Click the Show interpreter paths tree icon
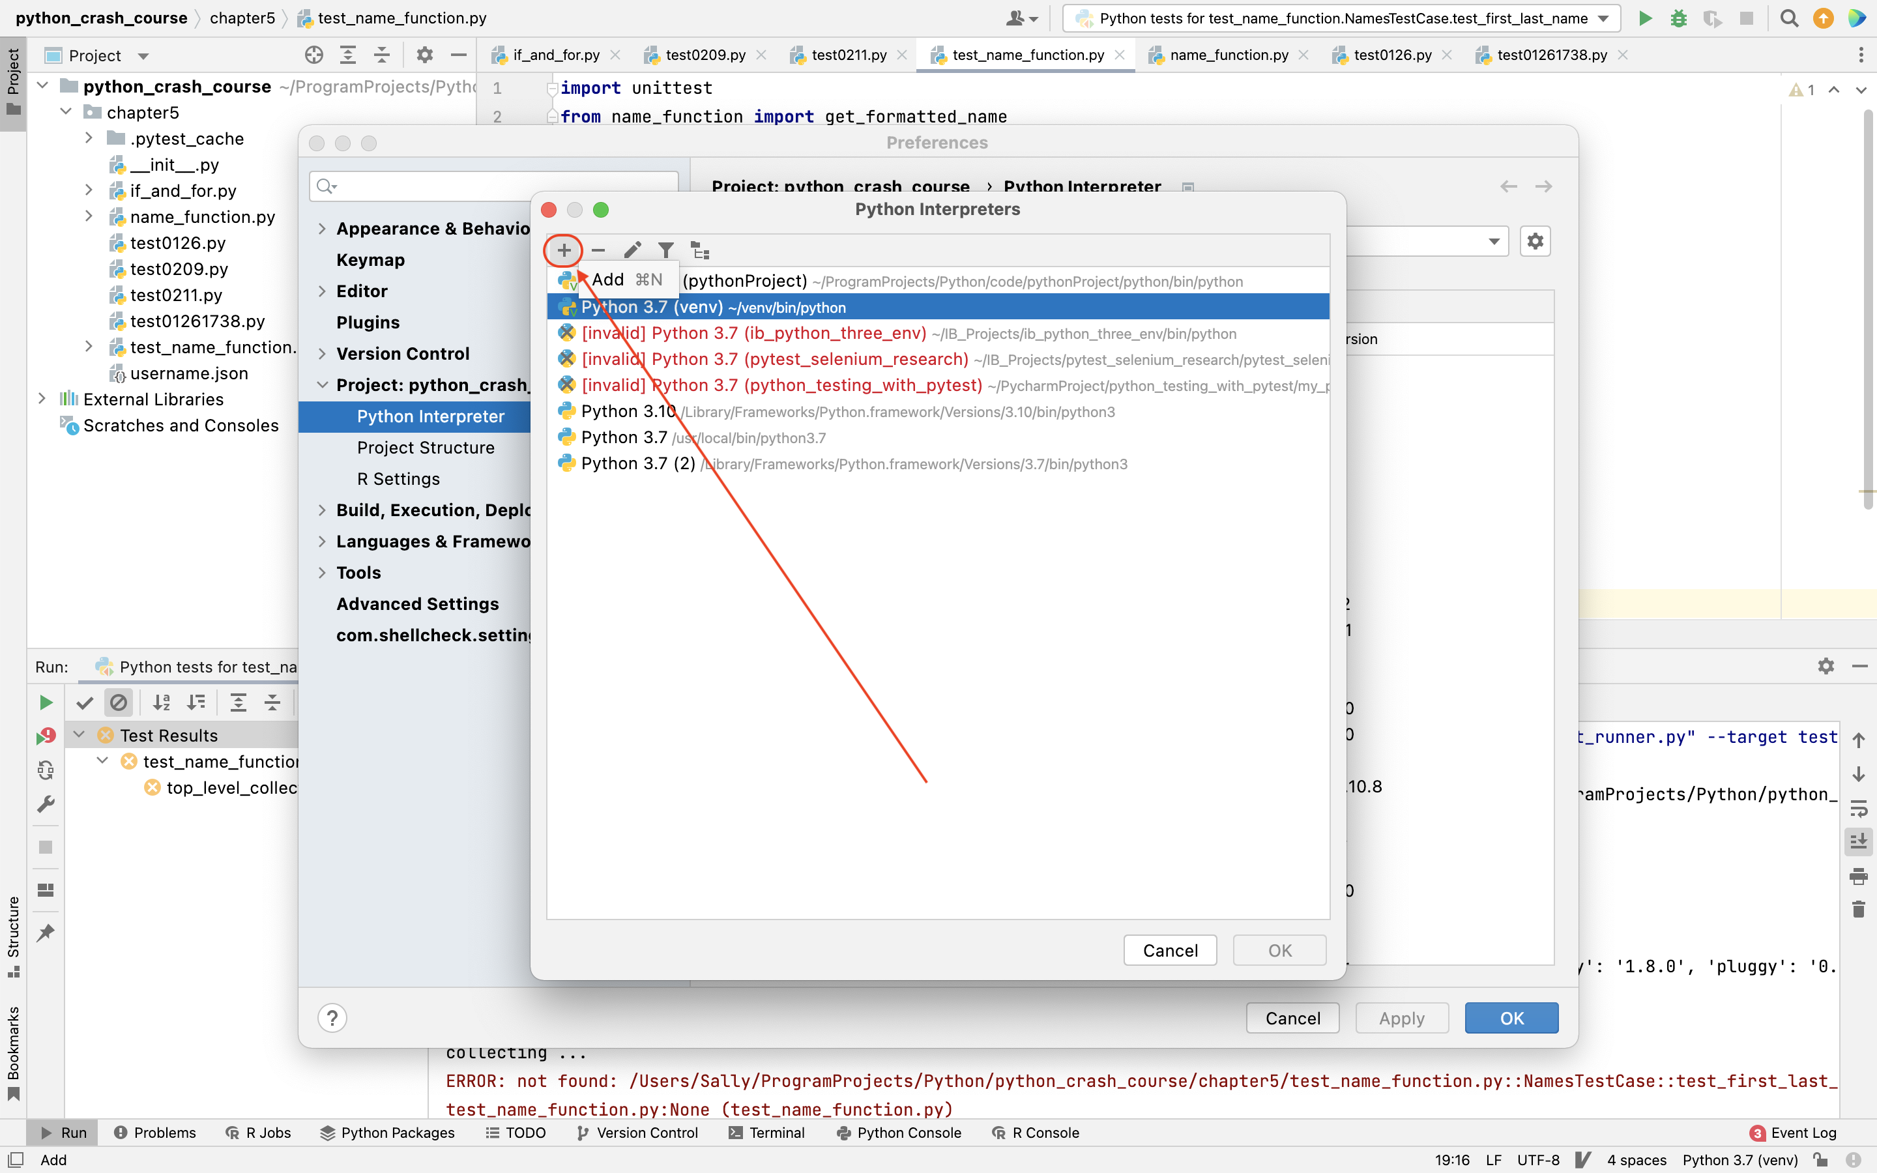1877x1173 pixels. tap(701, 251)
